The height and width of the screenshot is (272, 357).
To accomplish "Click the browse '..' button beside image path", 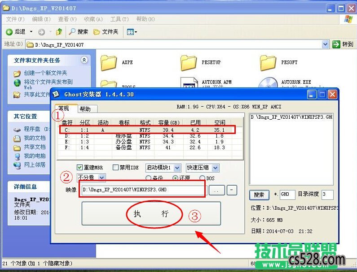I will pos(217,190).
